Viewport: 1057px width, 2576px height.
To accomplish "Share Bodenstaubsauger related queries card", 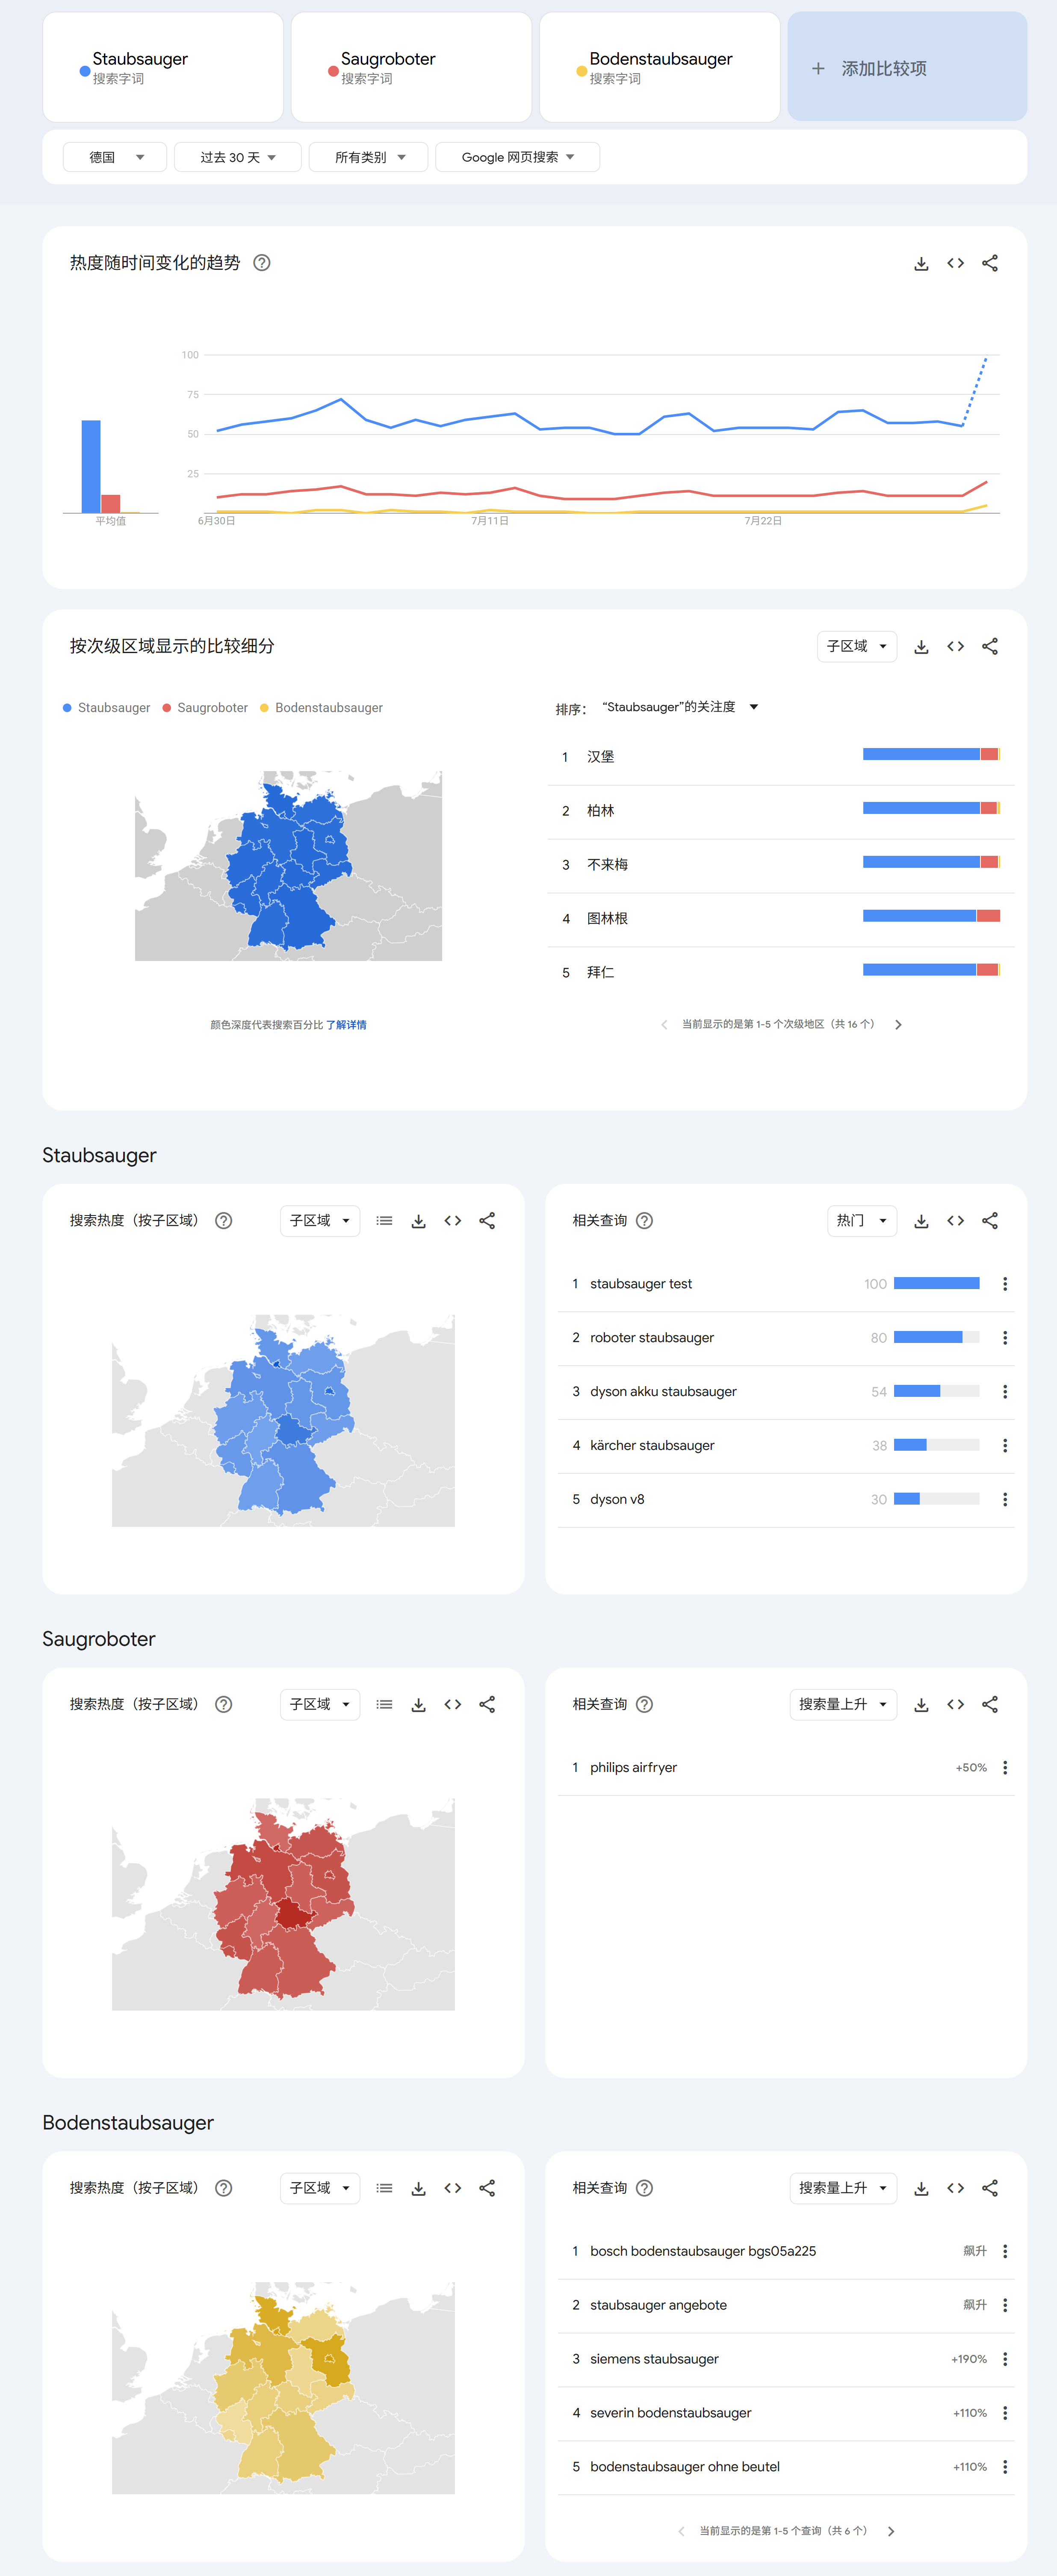I will click(989, 2188).
